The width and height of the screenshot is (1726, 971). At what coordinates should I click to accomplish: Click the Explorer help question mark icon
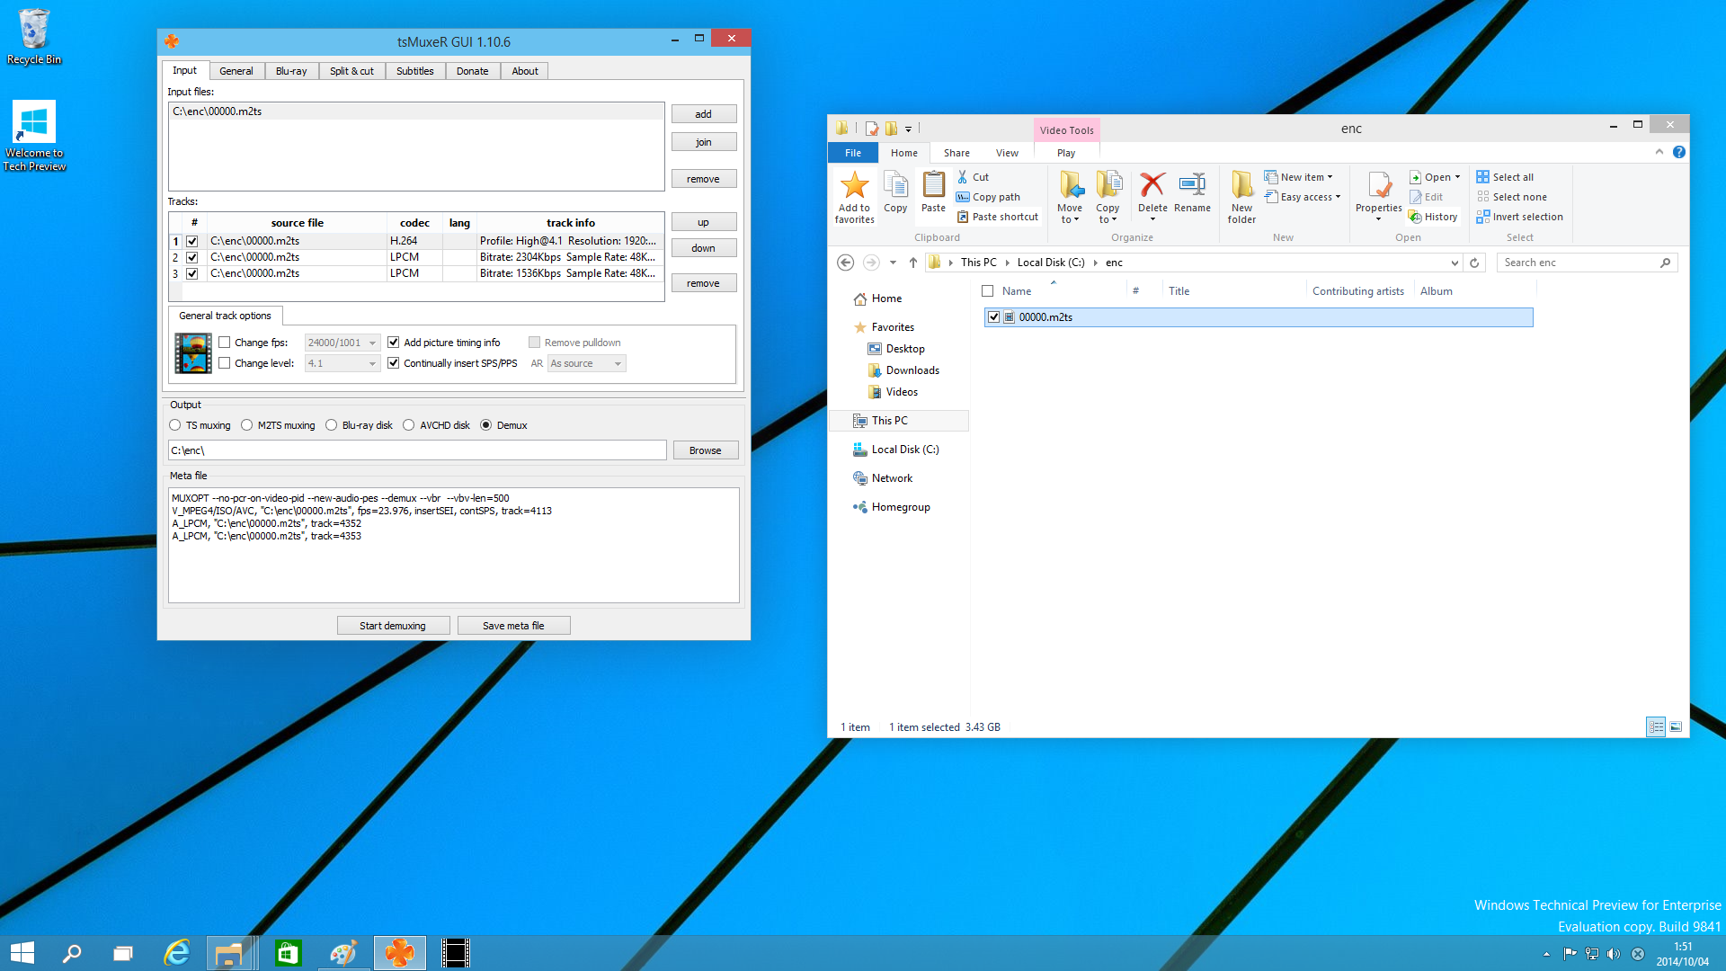tap(1678, 152)
